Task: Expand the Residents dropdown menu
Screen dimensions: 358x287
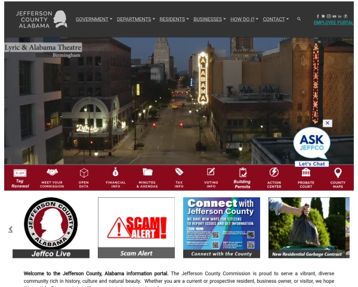Action: point(174,19)
